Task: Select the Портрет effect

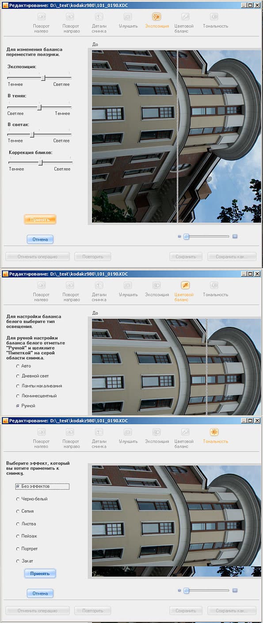Action: tap(18, 549)
